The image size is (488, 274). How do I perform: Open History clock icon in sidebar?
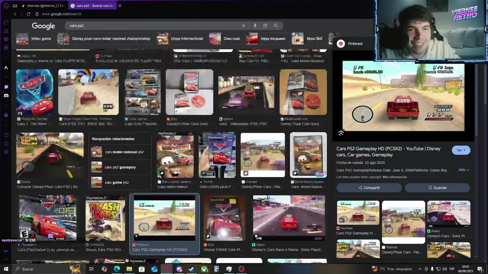[x=6, y=135]
